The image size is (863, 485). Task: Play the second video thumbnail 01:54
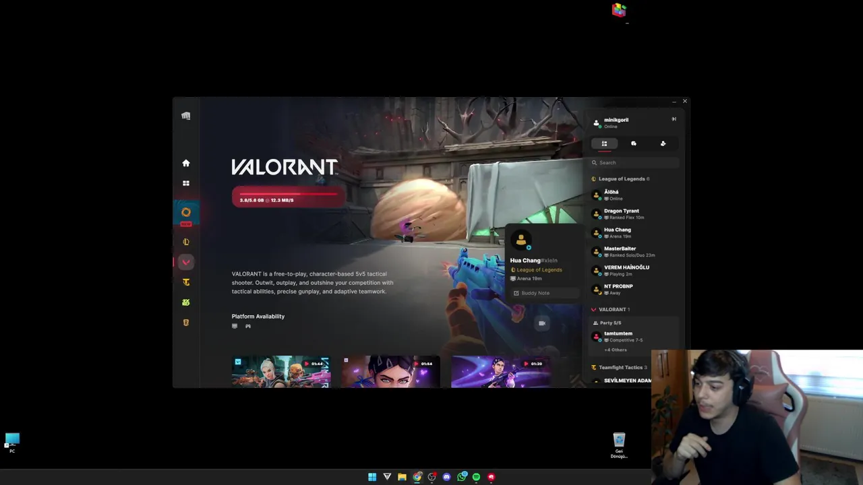pos(390,372)
